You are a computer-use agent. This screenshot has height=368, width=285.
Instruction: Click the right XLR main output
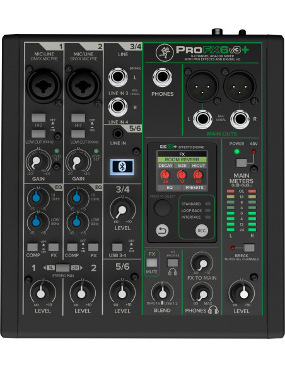240,86
